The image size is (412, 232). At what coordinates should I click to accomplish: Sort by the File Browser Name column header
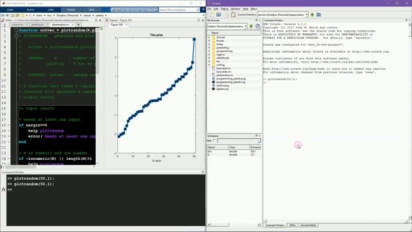coord(234,33)
